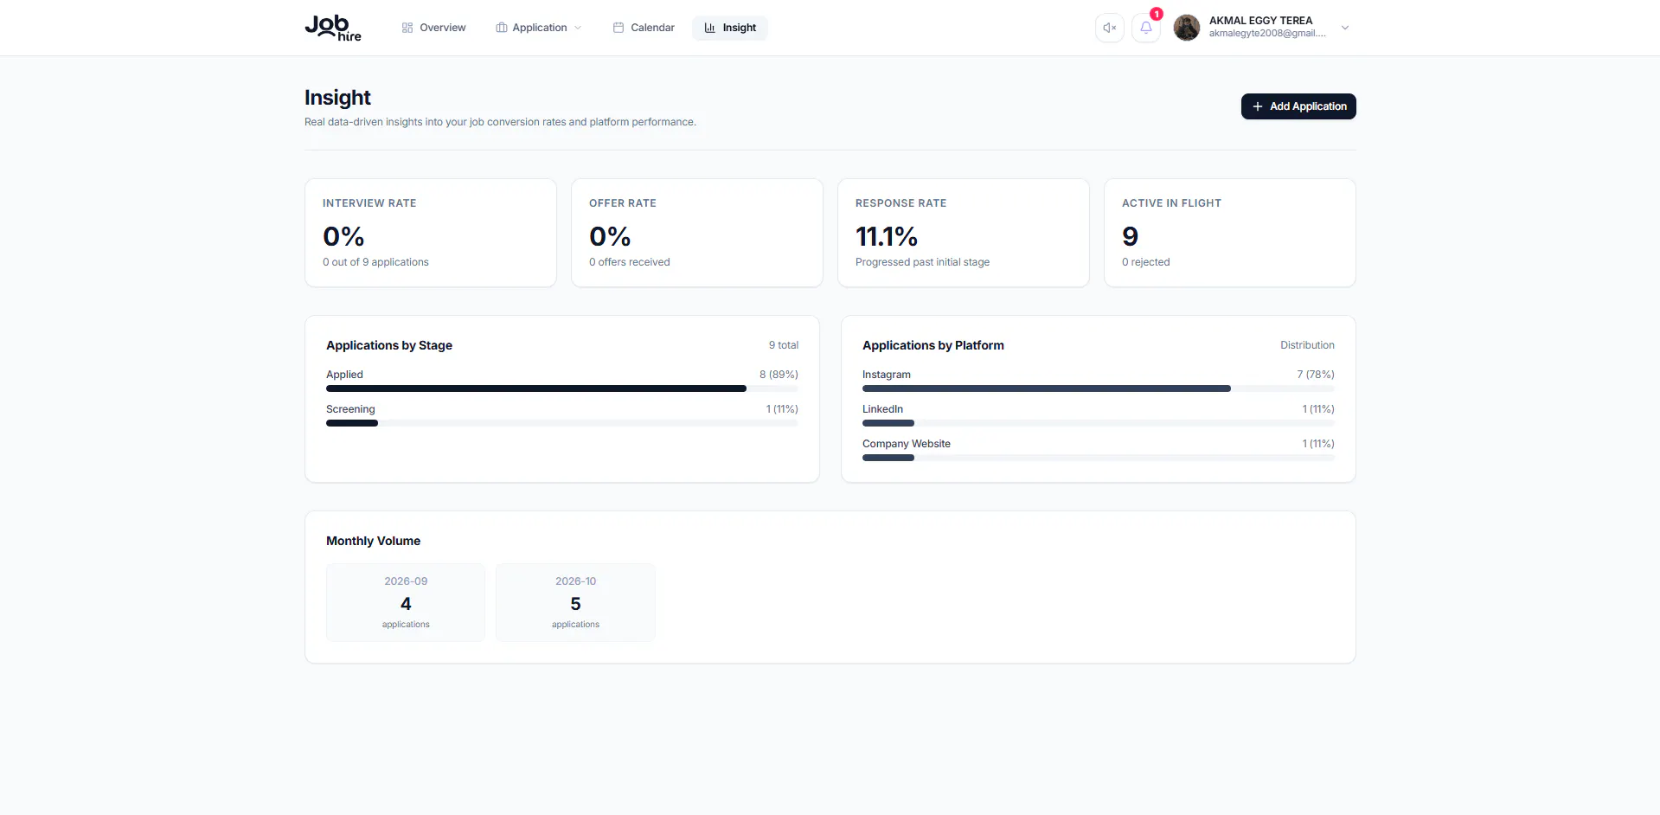
Task: Click the Insight page heading
Action: tap(337, 98)
